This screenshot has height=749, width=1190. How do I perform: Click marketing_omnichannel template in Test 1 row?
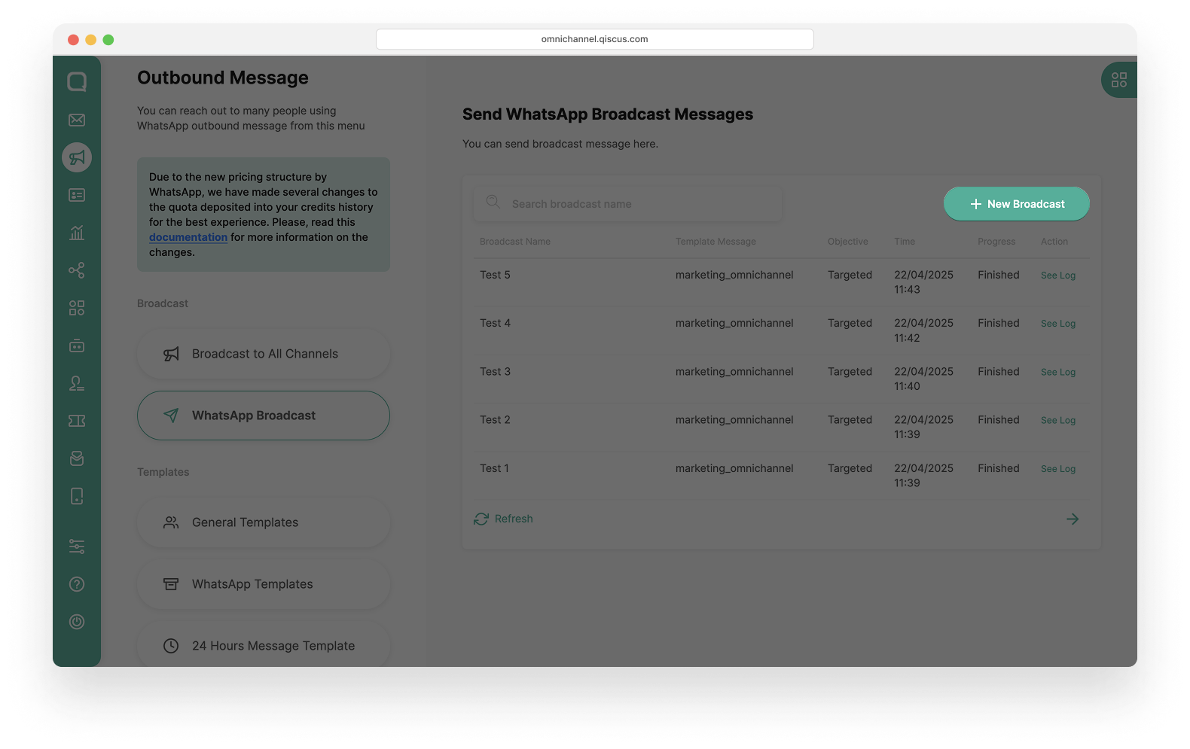click(x=734, y=468)
